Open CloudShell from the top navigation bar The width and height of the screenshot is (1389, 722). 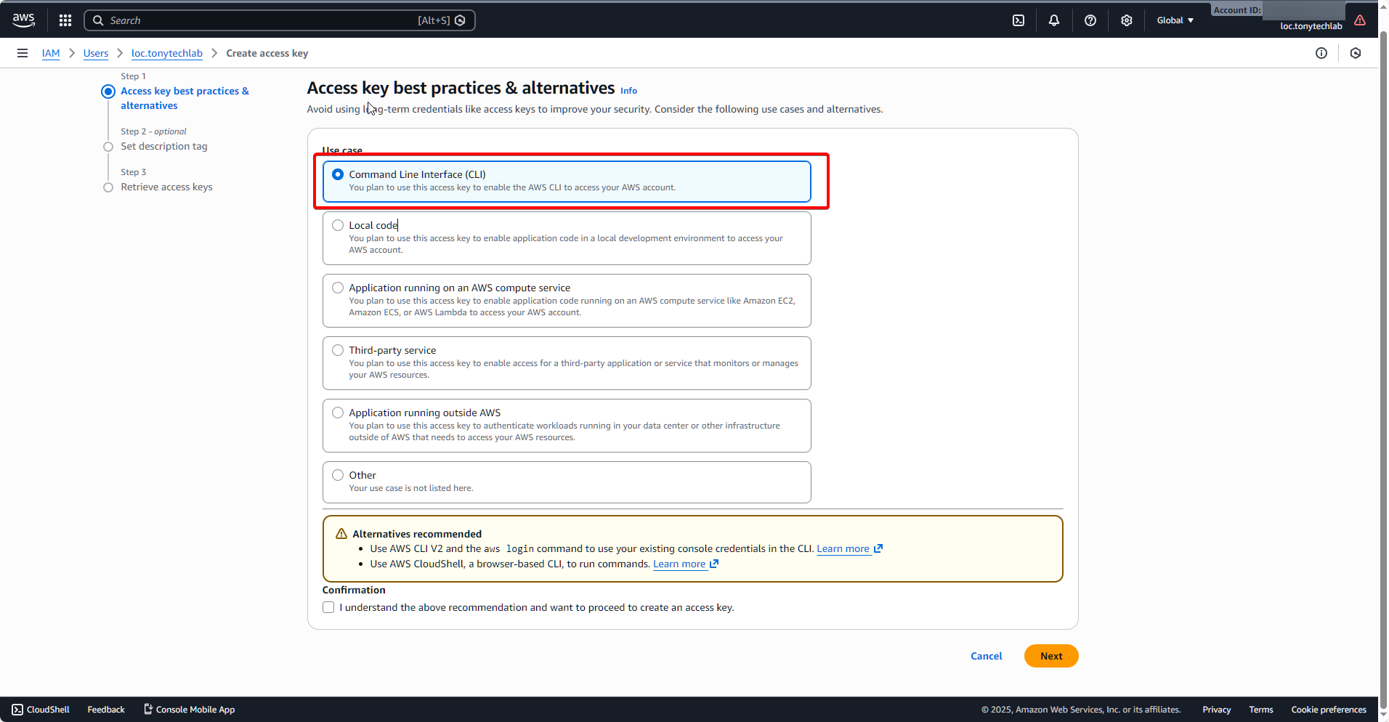1019,20
